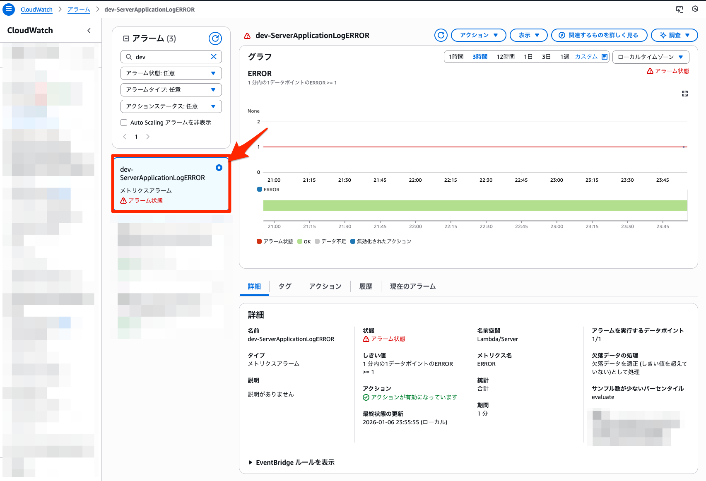Open the custom time range calendar icon
This screenshot has width=706, height=481.
pyautogui.click(x=605, y=57)
